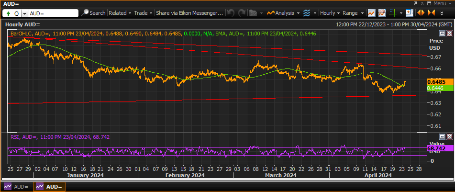455x192 pixels.
Task: Open the instrument type dropdown beside Q
Action: [x=25, y=13]
